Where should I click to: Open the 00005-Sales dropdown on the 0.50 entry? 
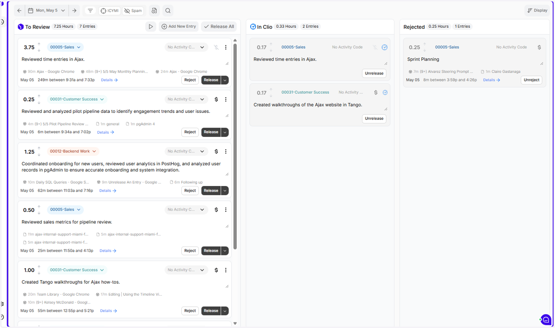click(x=65, y=210)
